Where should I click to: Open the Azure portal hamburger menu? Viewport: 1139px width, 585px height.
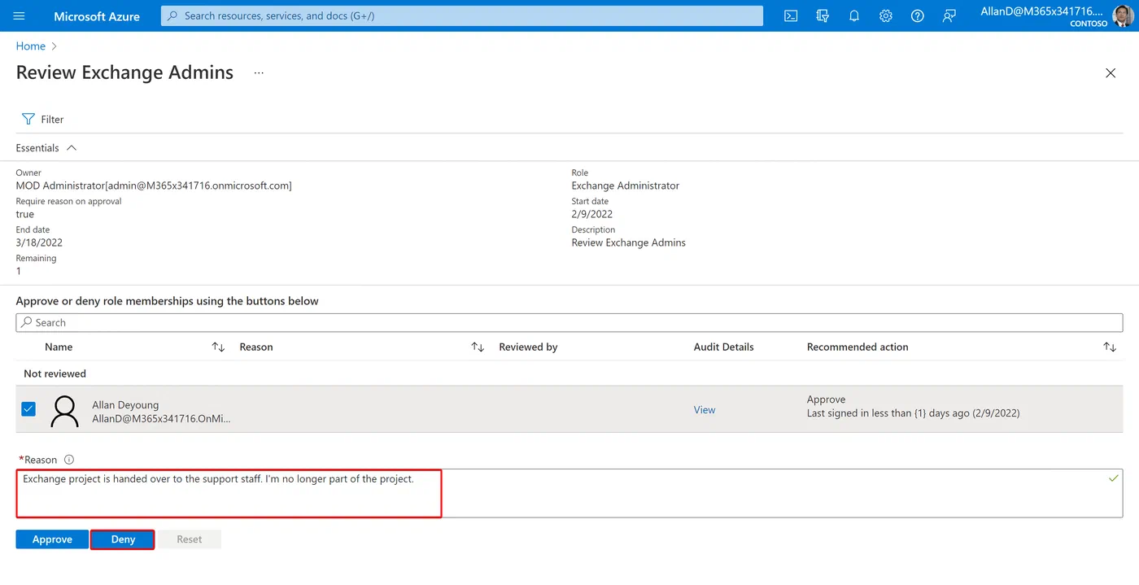[x=20, y=16]
